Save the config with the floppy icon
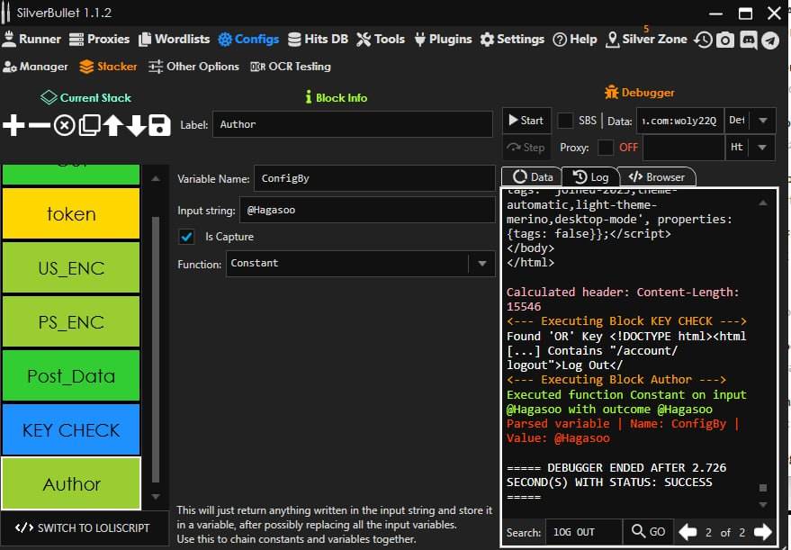This screenshot has height=550, width=791. click(159, 125)
